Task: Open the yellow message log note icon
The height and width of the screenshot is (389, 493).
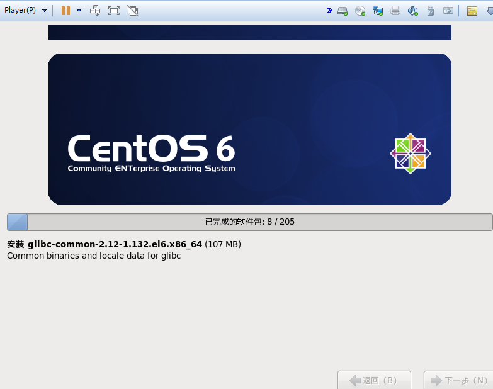Action: [472, 11]
